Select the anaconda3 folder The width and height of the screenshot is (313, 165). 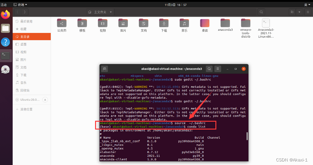click(x=225, y=25)
